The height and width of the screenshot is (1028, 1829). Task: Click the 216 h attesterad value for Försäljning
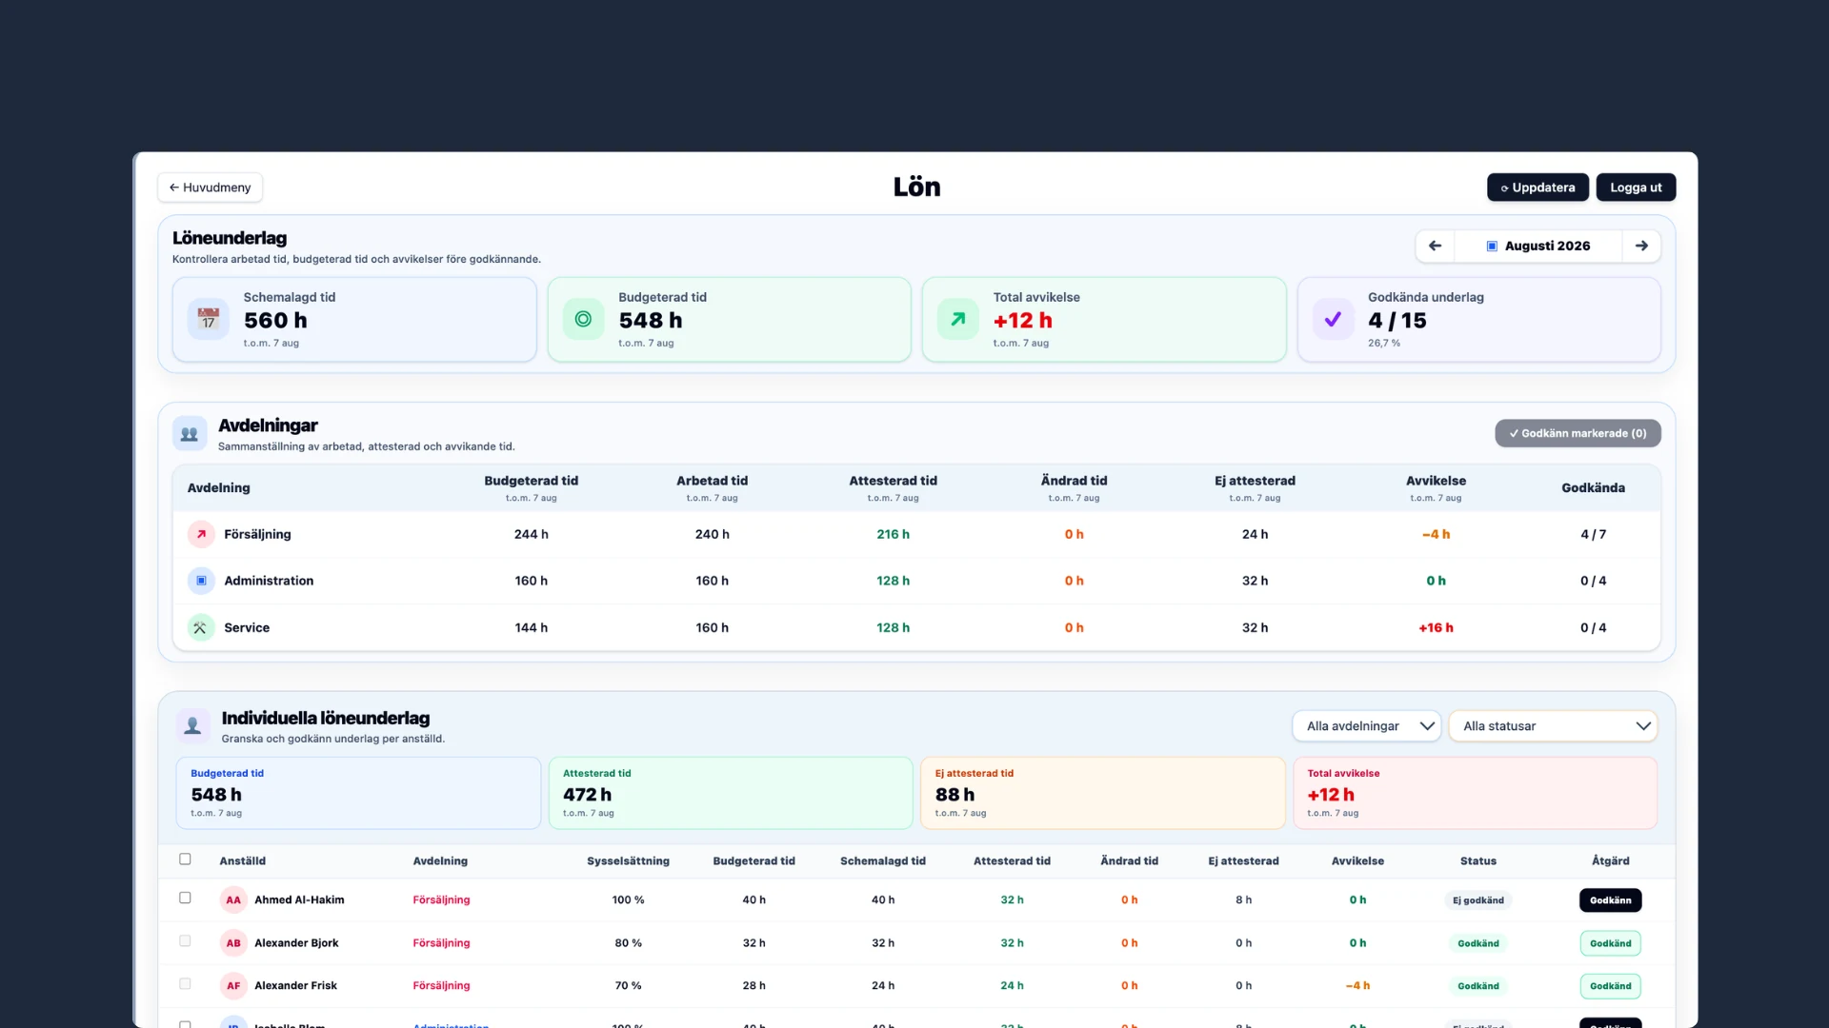pos(893,534)
